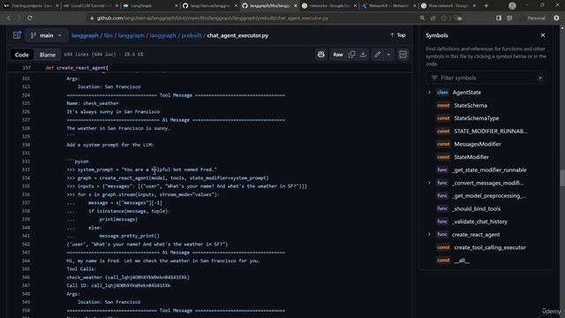Click the page vertical scrollbar thumb
565x318 pixels.
562,178
